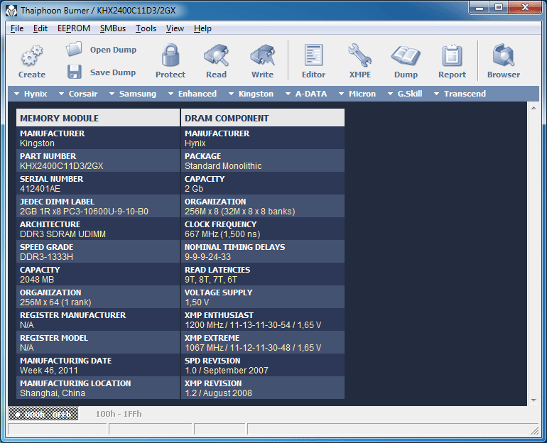Click SPD revision 1.0 / September 2007
The width and height of the screenshot is (547, 443).
227,370
